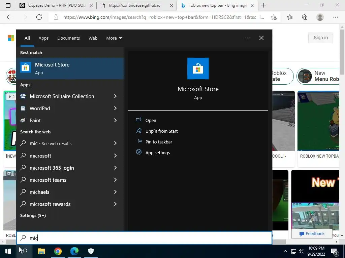
Task: Launch Google Chrome from taskbar
Action: [x=58, y=251]
